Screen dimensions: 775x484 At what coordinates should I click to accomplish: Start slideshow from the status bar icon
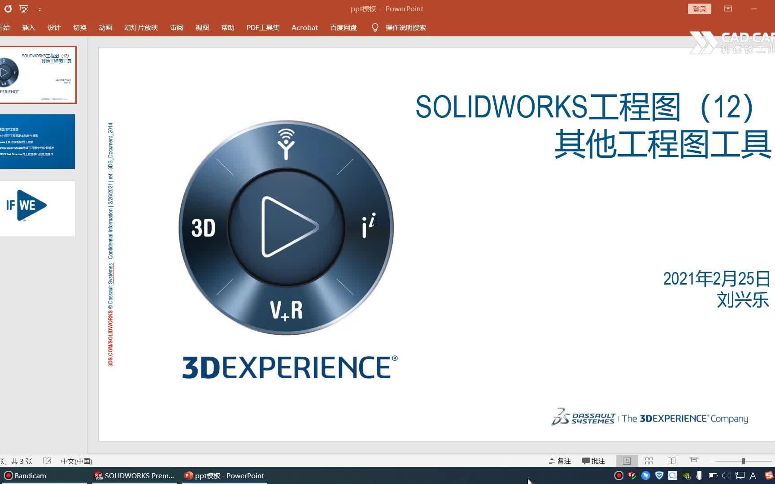click(x=694, y=461)
